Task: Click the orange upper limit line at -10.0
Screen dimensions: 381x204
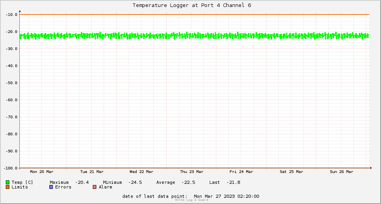Action: tap(195, 14)
